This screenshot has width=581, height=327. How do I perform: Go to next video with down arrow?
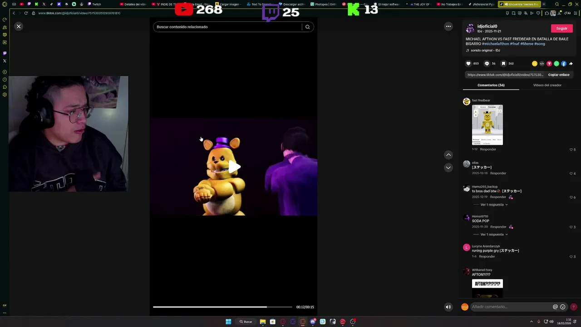point(448,168)
